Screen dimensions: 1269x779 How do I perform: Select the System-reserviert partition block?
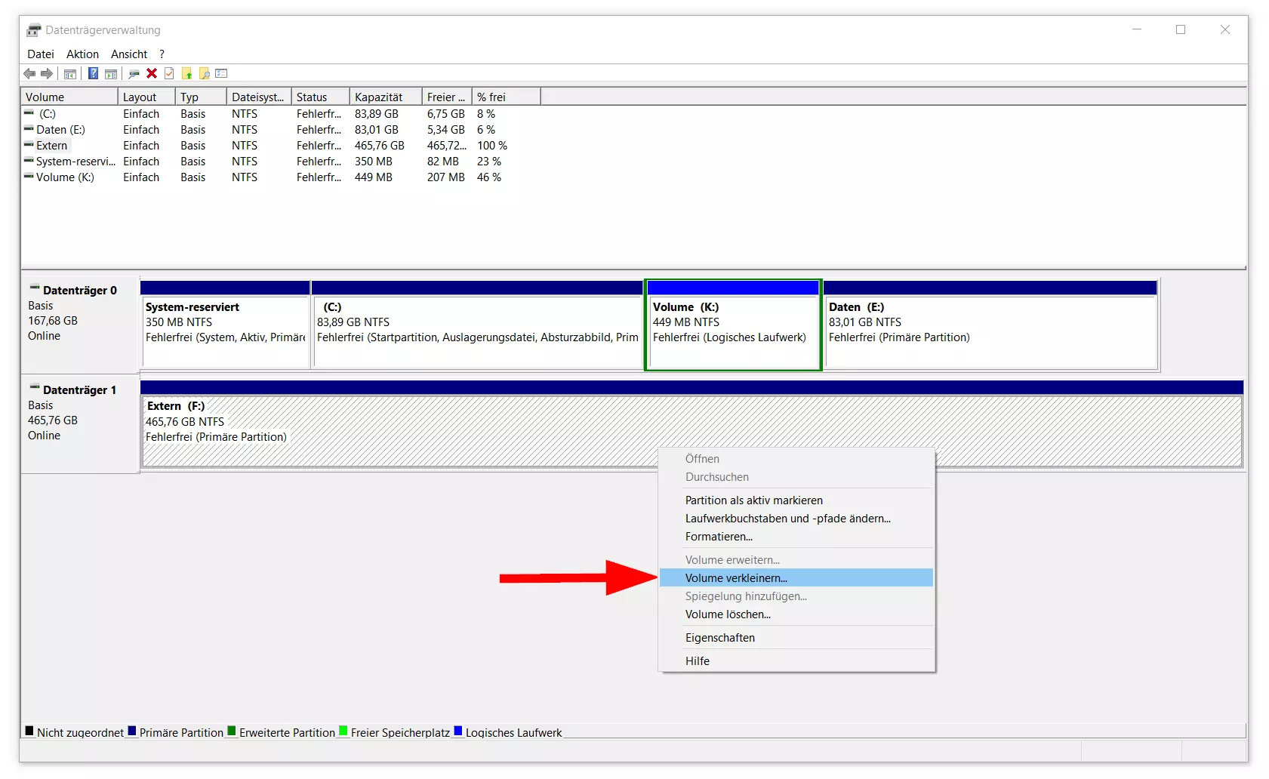point(225,325)
